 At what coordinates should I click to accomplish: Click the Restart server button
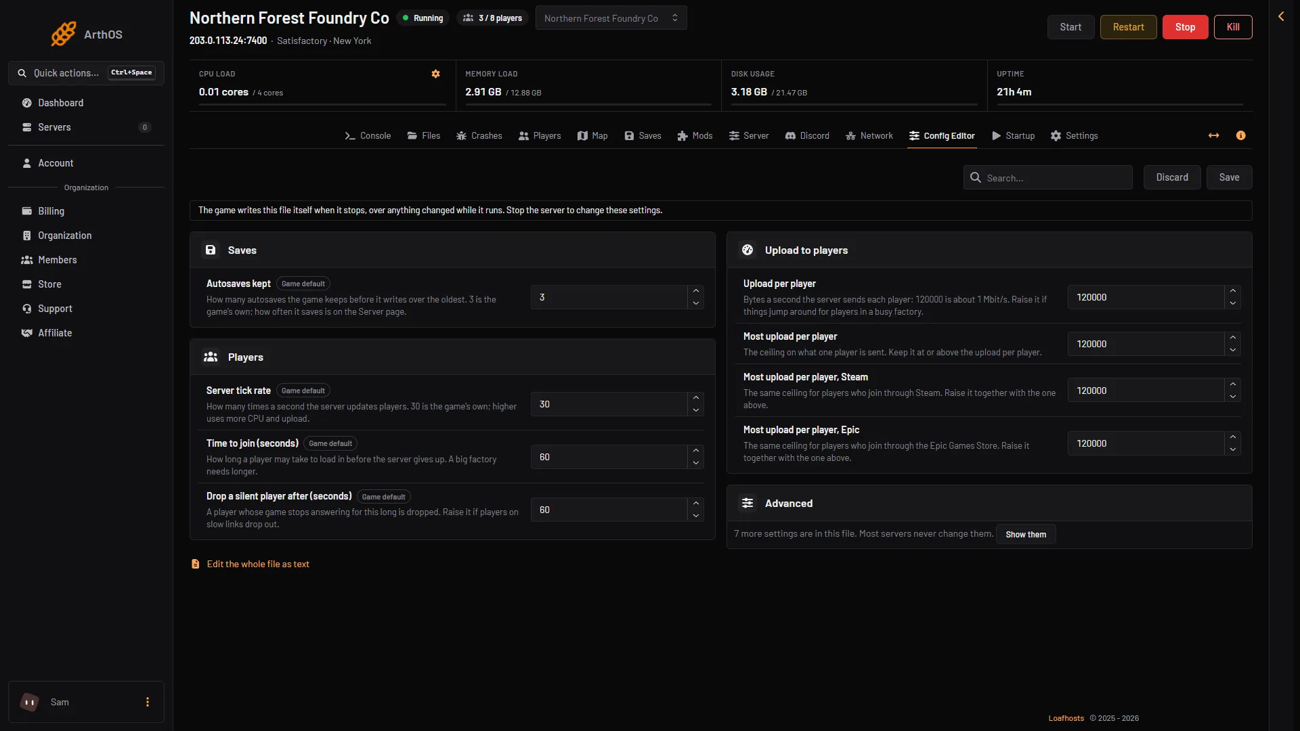coord(1128,27)
